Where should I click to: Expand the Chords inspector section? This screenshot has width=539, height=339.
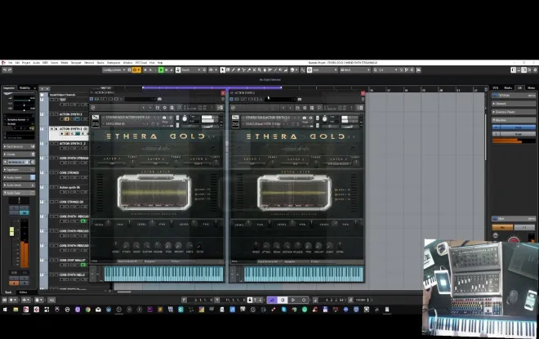click(x=19, y=154)
